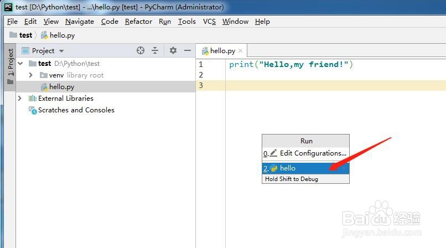The width and height of the screenshot is (446, 248).
Task: Click the hello.py breadcrumb in navigation bar
Action: [x=58, y=35]
